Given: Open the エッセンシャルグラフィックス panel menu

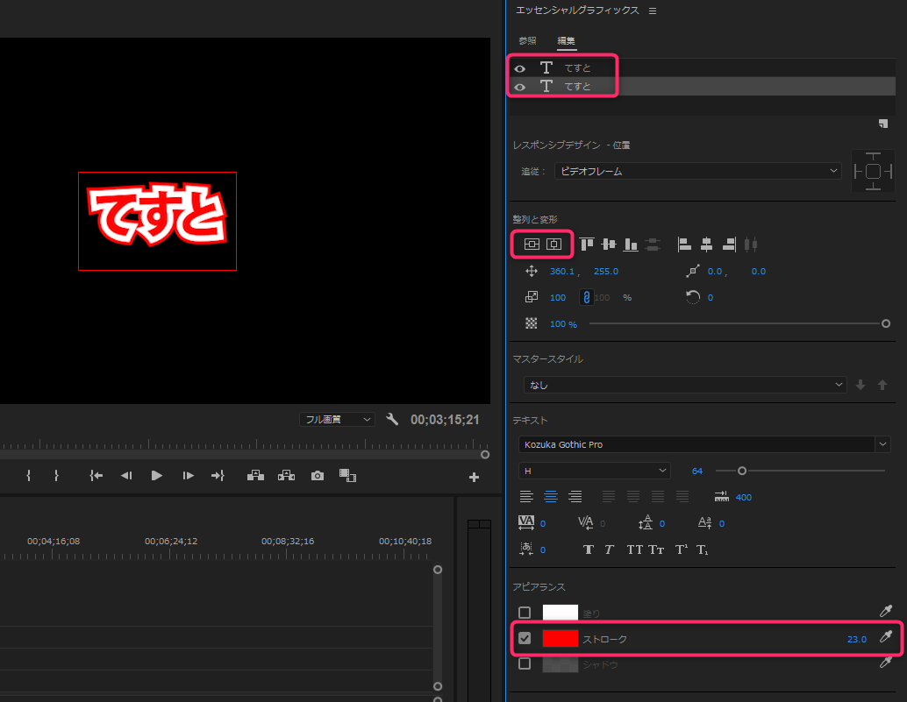Looking at the screenshot, I should click(x=652, y=11).
